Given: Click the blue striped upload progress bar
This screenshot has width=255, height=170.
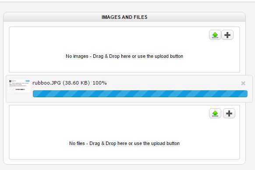Looking at the screenshot, I should 140,94.
